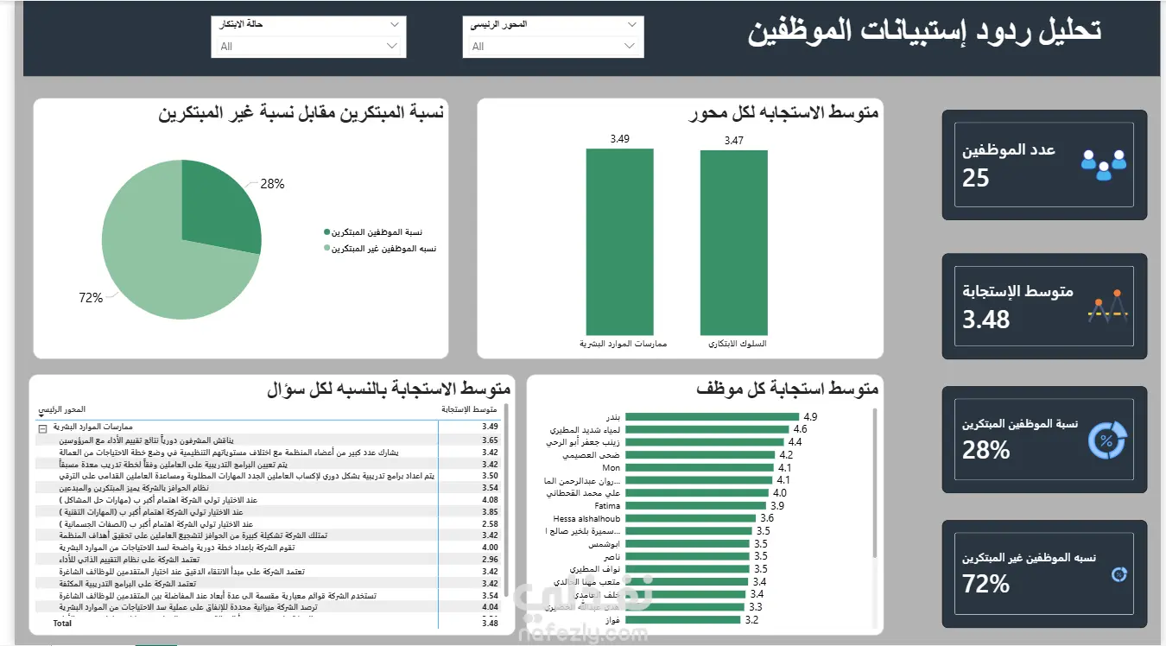Click the 72% value on غير المبتكرين card
This screenshot has height=646, width=1166.
point(986,584)
